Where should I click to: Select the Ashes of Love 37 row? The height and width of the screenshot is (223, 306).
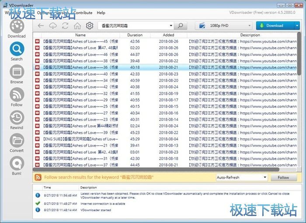point(165,165)
